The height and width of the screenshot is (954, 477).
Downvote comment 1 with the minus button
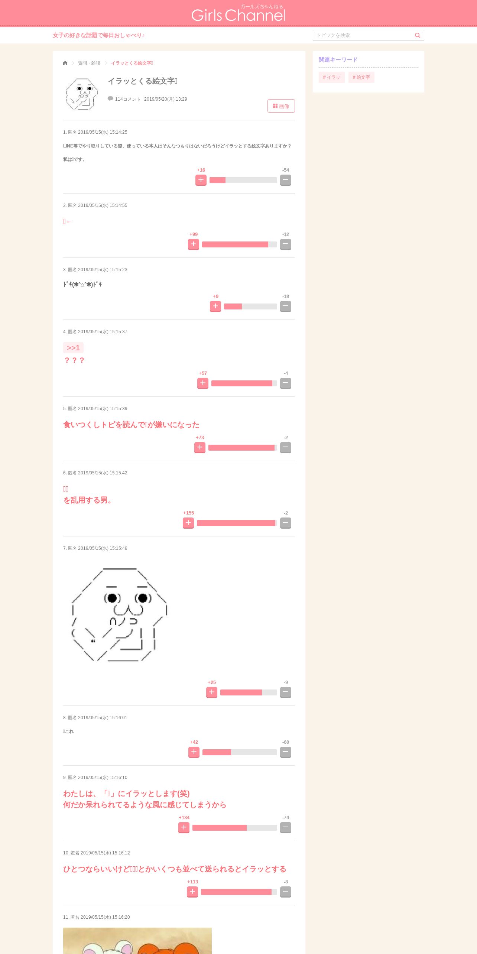coord(286,180)
